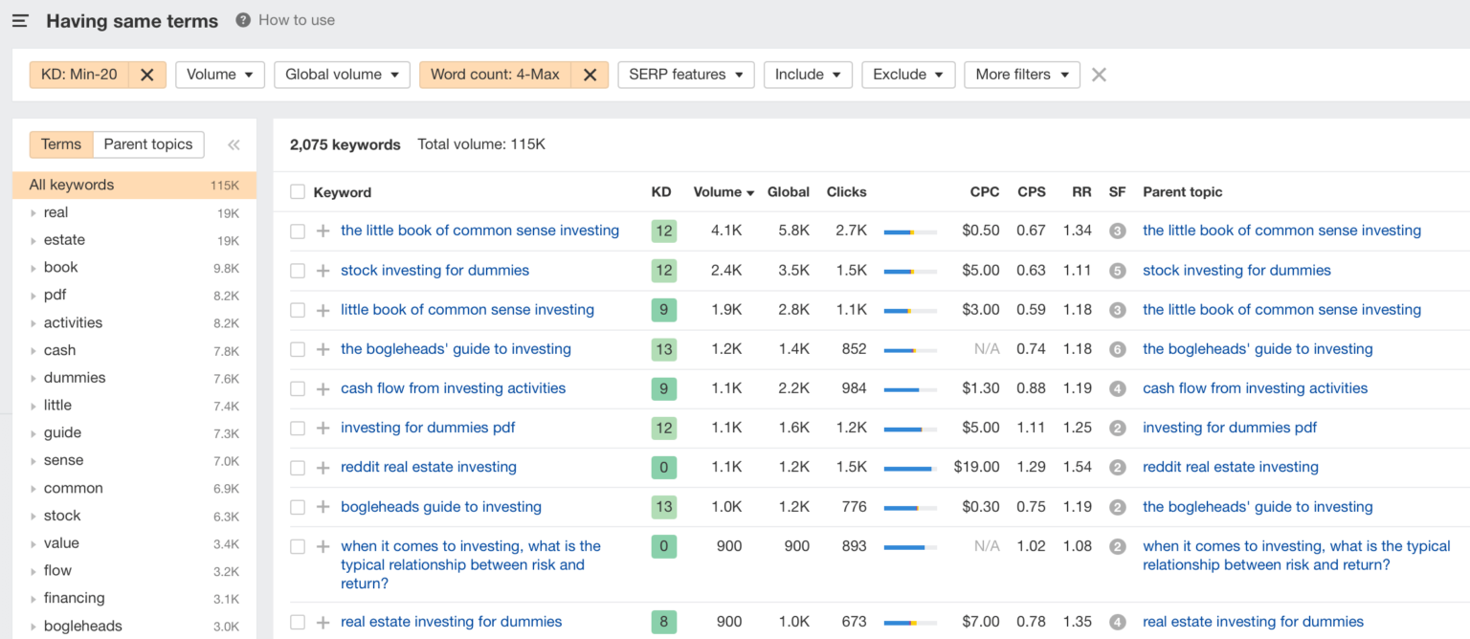Click the SF badge for 'reddit real estate investing'
This screenshot has width=1470, height=639.
pyautogui.click(x=1117, y=467)
